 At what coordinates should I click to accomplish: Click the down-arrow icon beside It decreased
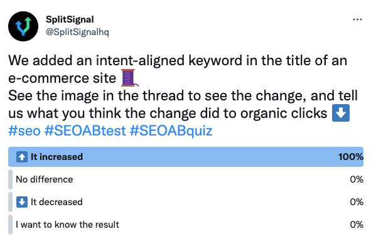click(22, 202)
